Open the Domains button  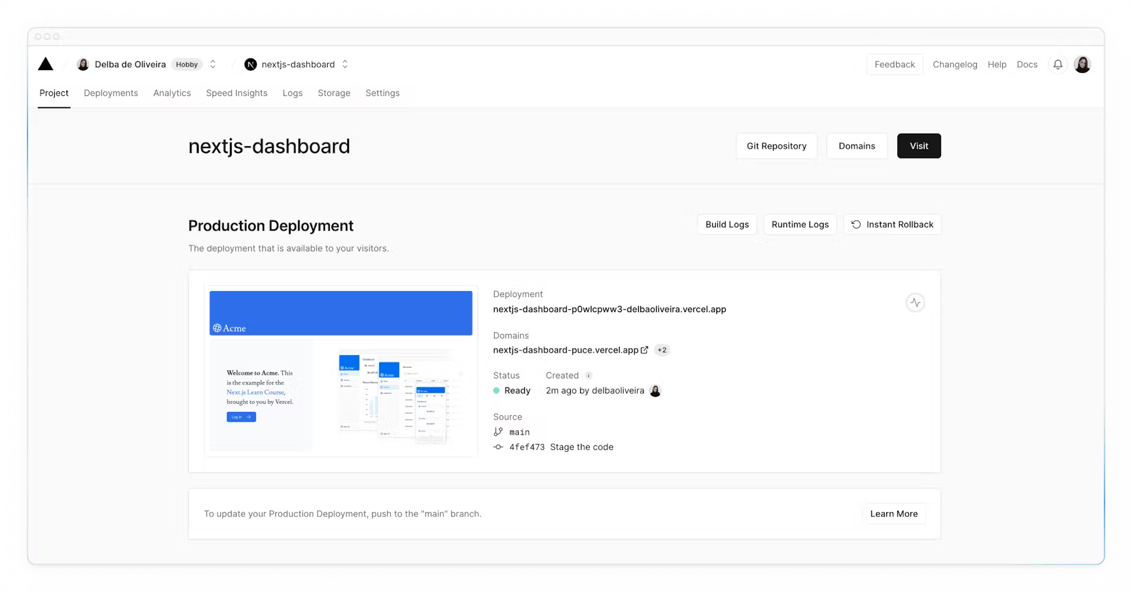click(857, 146)
